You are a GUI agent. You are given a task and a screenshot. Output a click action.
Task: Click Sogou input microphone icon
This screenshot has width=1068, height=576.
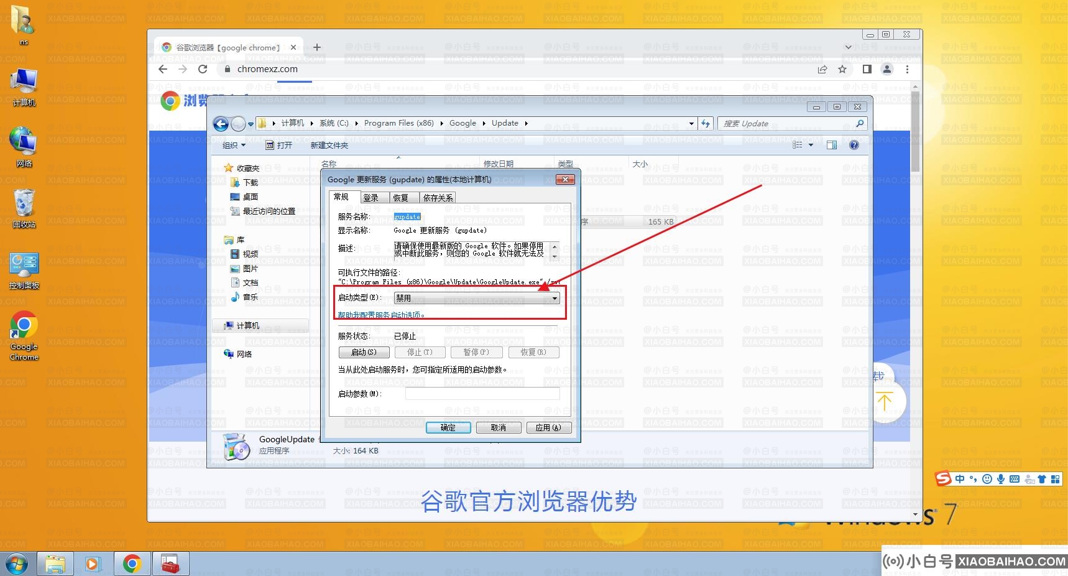[x=1001, y=479]
